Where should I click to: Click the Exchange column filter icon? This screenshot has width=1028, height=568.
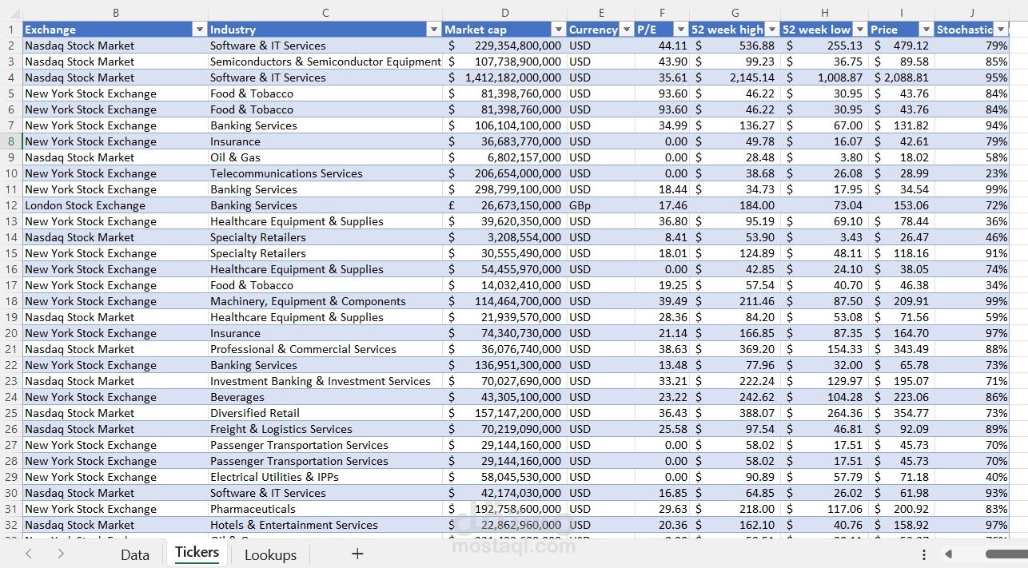[x=199, y=29]
